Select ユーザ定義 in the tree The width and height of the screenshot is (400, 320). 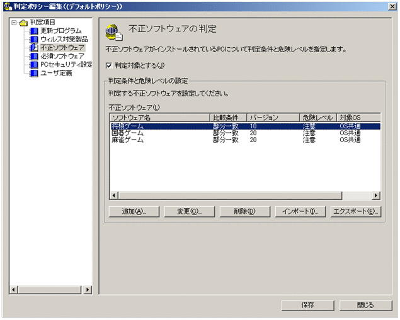(x=56, y=74)
